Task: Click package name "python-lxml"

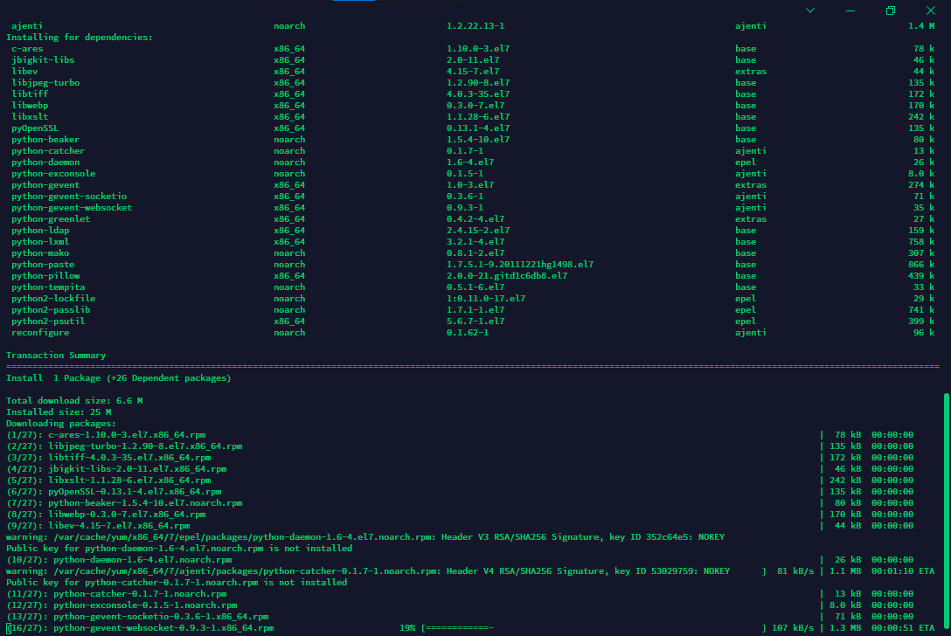Action: point(40,242)
